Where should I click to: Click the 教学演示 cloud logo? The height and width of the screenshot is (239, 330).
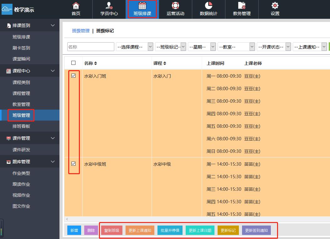pyautogui.click(x=7, y=9)
